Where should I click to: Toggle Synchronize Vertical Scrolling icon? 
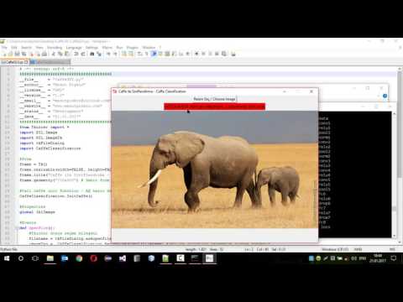124,54
